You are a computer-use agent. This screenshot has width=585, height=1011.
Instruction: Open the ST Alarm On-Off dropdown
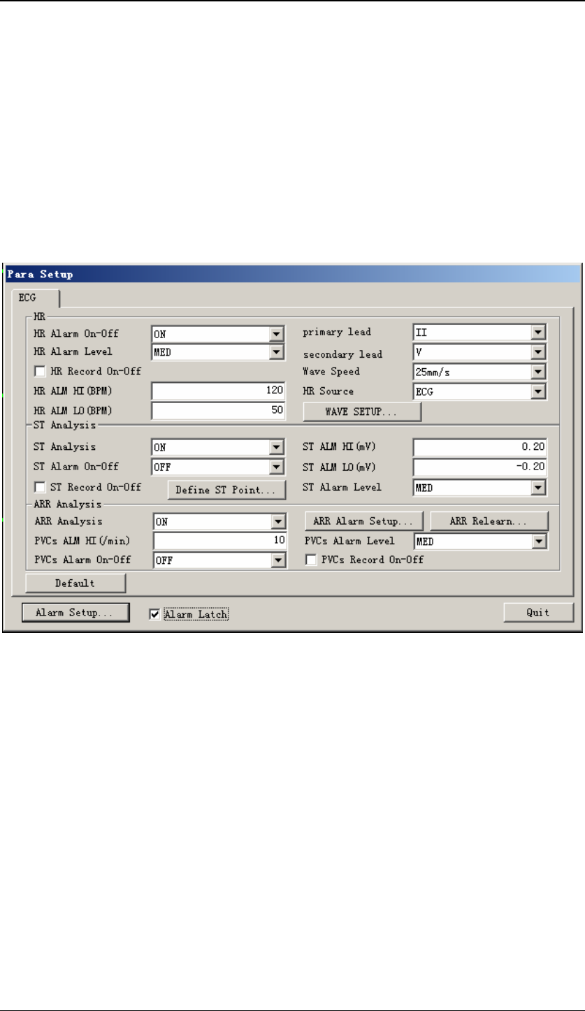[218, 466]
